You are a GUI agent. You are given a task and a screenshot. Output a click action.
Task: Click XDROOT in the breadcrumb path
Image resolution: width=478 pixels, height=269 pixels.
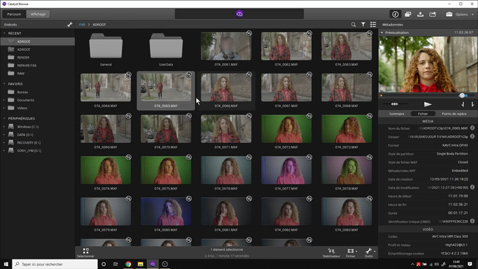click(x=99, y=25)
